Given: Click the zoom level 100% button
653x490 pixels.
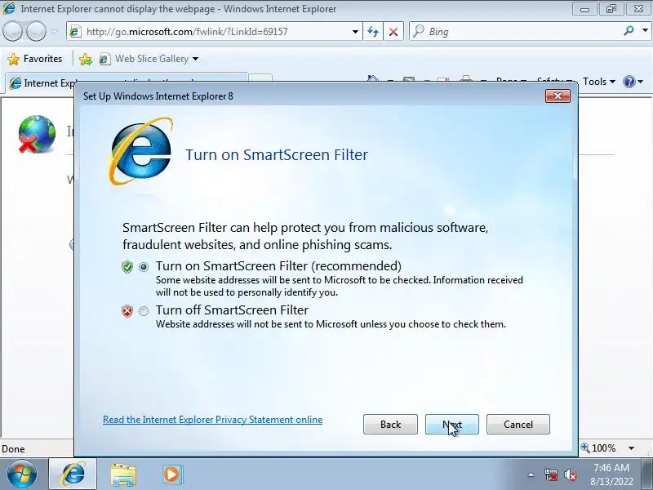Looking at the screenshot, I should click(x=599, y=448).
